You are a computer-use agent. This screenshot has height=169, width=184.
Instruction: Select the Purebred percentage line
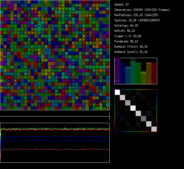(126, 41)
